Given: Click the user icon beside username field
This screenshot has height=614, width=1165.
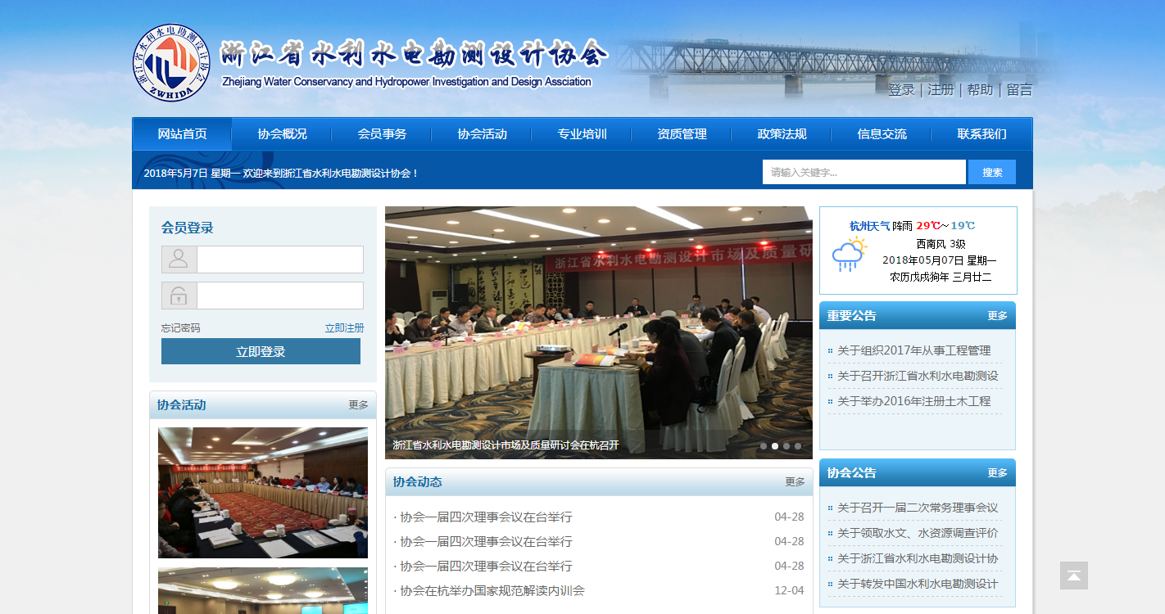Looking at the screenshot, I should coord(179,260).
